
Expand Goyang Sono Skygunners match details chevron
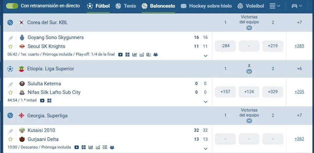click(205, 56)
